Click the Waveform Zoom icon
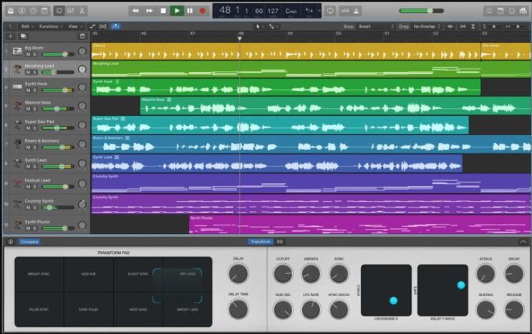This screenshot has width=532, height=334. point(450,26)
